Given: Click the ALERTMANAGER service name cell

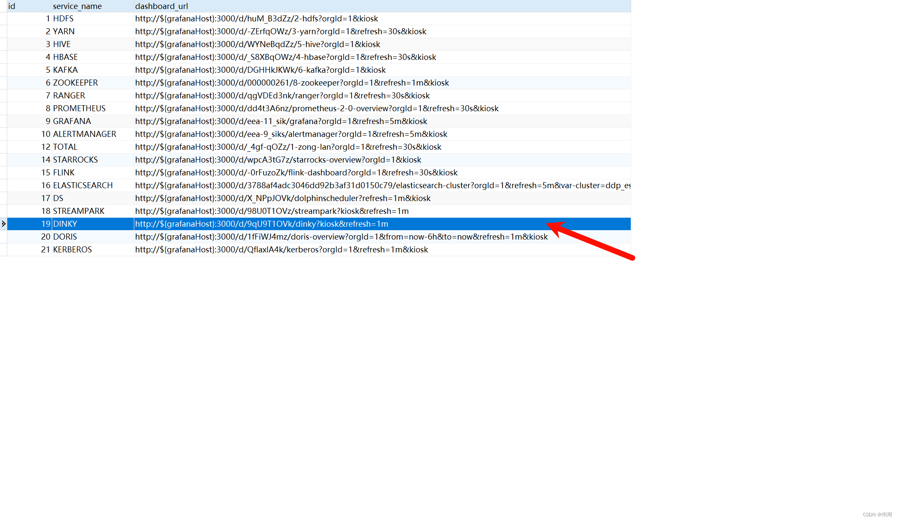Looking at the screenshot, I should coord(85,134).
